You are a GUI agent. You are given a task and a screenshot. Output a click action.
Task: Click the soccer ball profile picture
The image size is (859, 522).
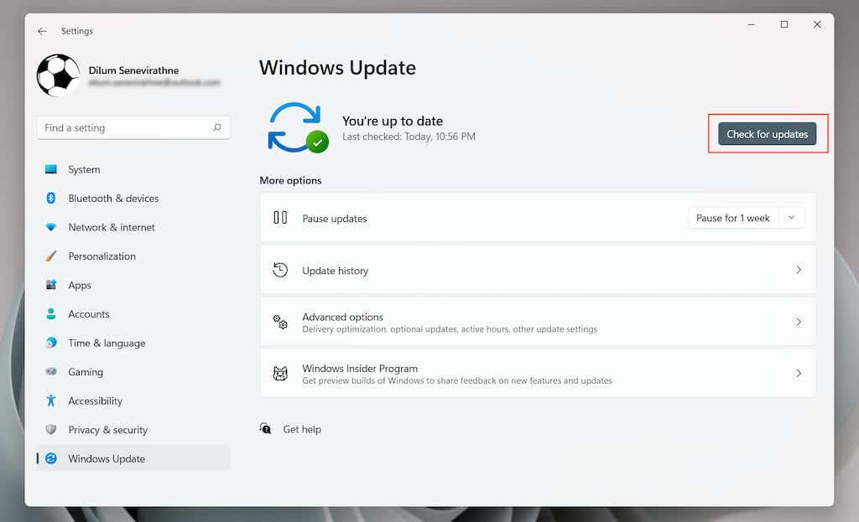[58, 75]
